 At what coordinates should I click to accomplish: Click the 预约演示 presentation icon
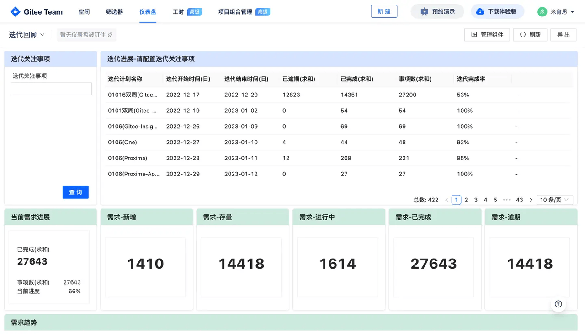click(x=424, y=12)
